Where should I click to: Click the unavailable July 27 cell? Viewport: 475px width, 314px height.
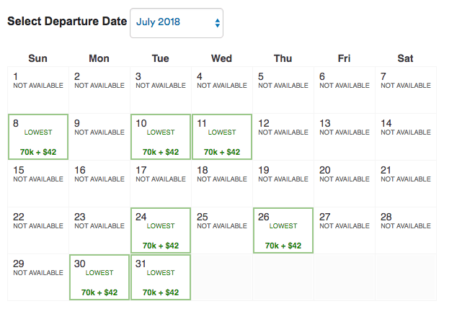coord(345,230)
